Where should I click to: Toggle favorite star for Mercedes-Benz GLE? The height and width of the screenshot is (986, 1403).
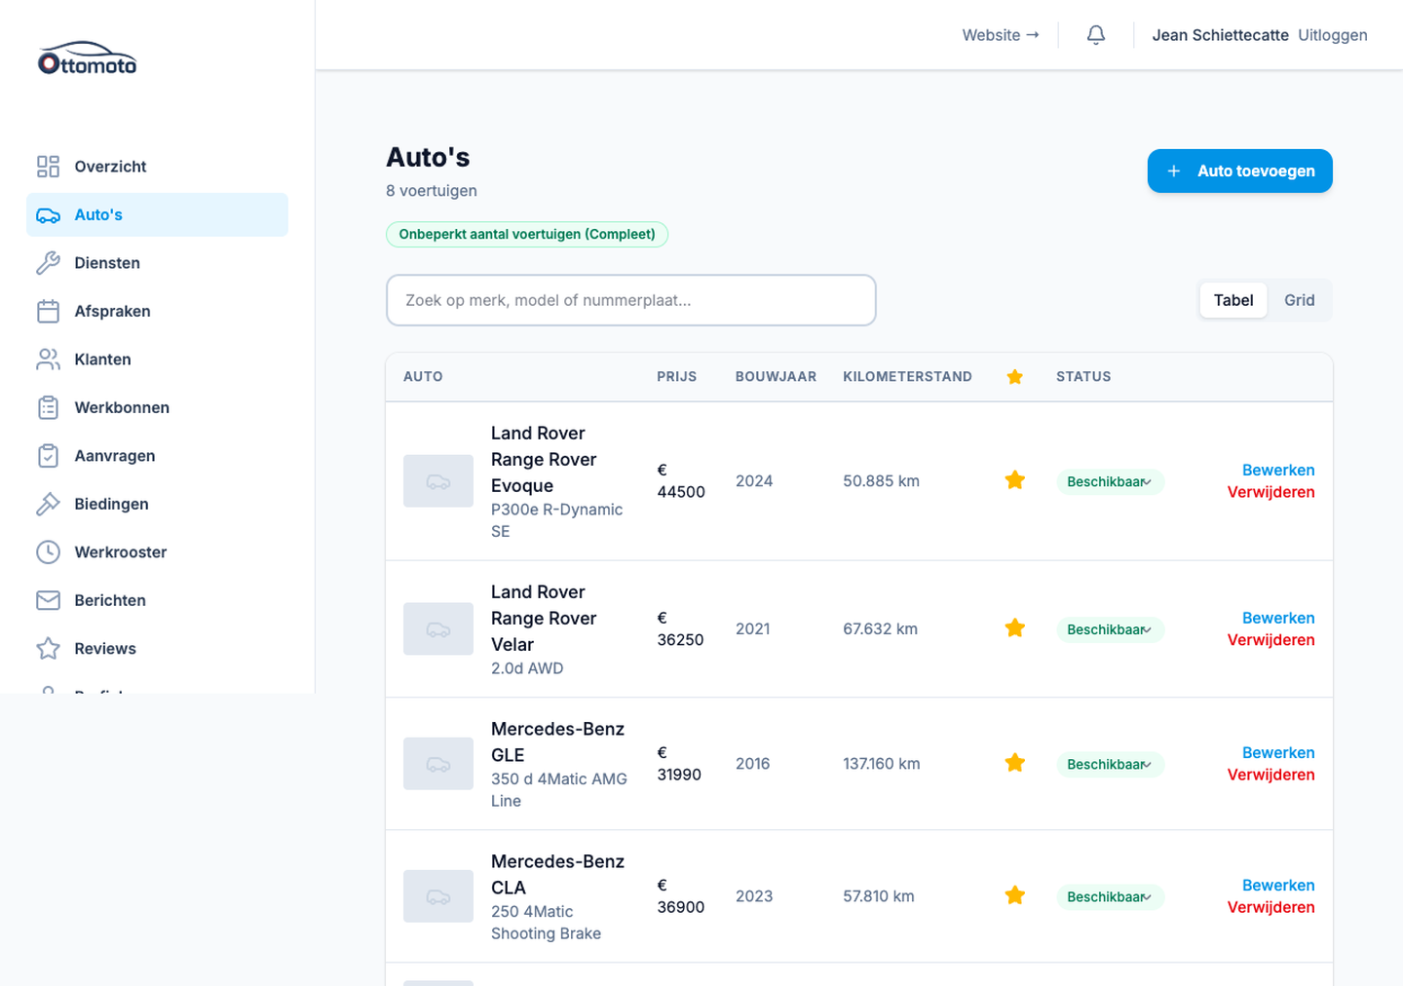click(1015, 763)
